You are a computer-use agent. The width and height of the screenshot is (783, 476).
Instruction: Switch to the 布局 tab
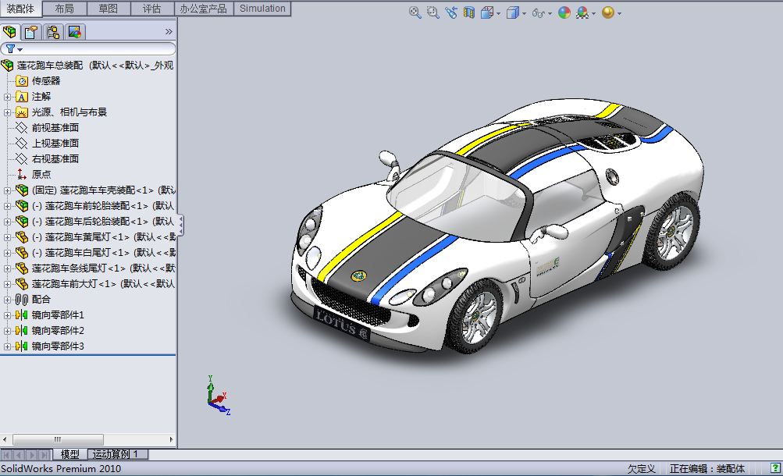[65, 9]
